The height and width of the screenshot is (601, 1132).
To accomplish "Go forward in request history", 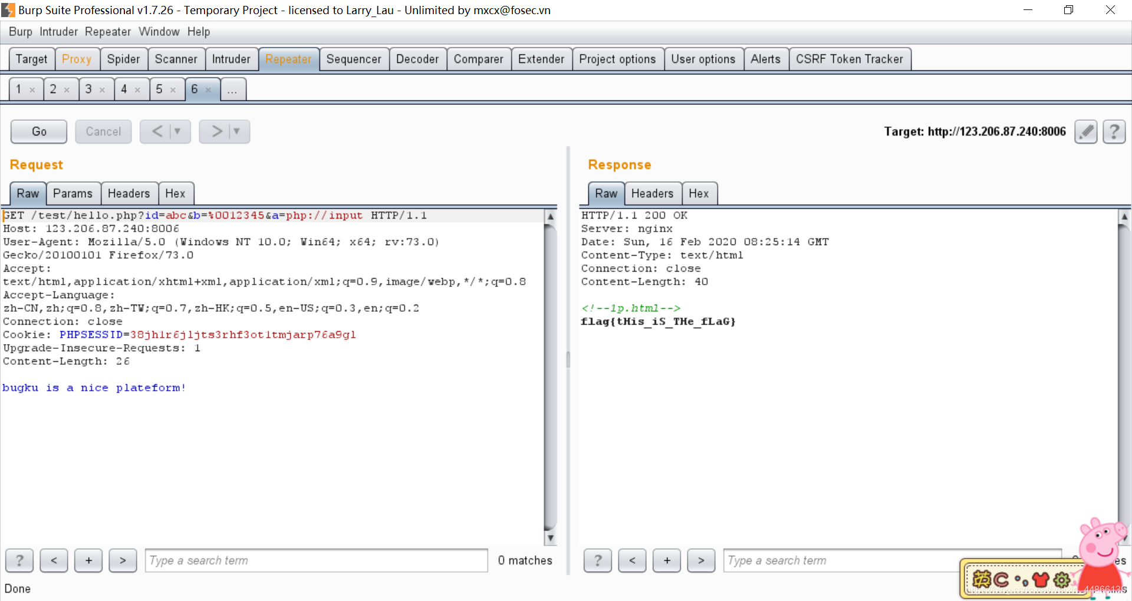I will pyautogui.click(x=216, y=131).
